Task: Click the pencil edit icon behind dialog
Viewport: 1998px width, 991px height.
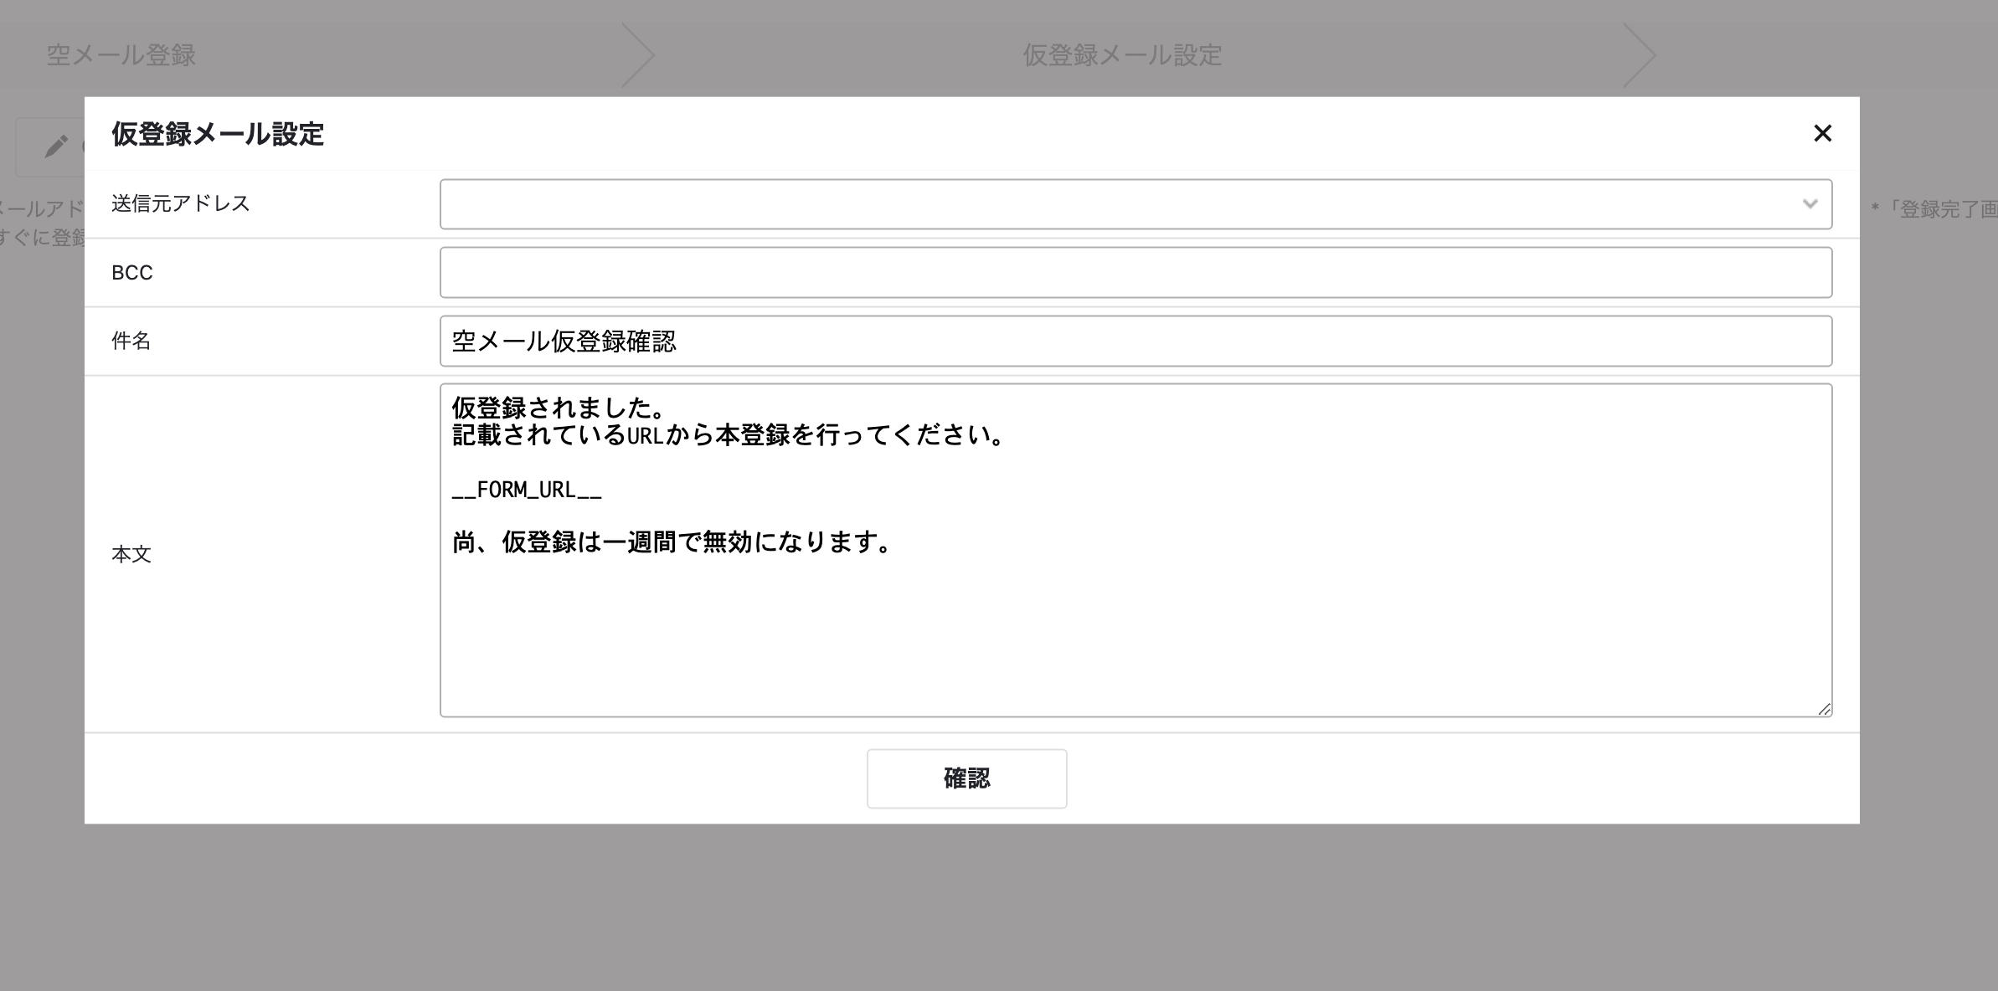Action: (x=56, y=146)
